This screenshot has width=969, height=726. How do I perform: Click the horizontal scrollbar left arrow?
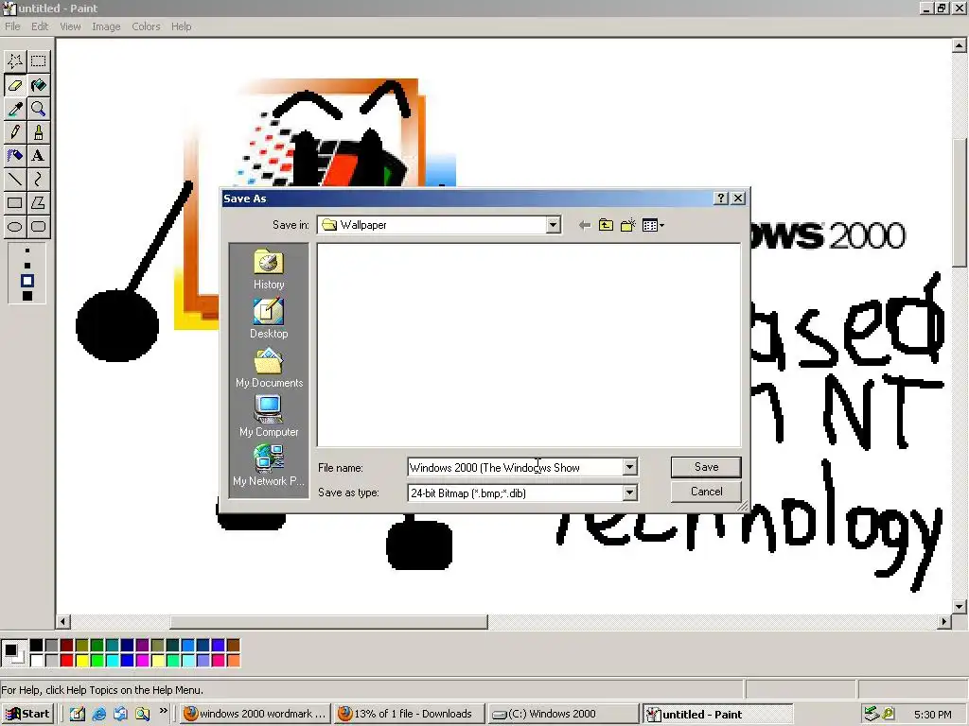(x=63, y=622)
